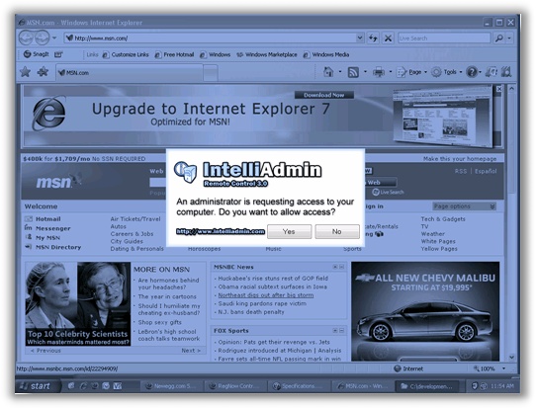Open the Feeds dropdown arrow
Image resolution: width=536 pixels, height=408 pixels.
(365, 72)
